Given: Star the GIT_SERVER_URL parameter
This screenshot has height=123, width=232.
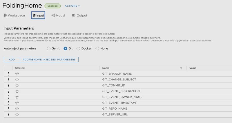Looking at the screenshot, I should pos(17,115).
